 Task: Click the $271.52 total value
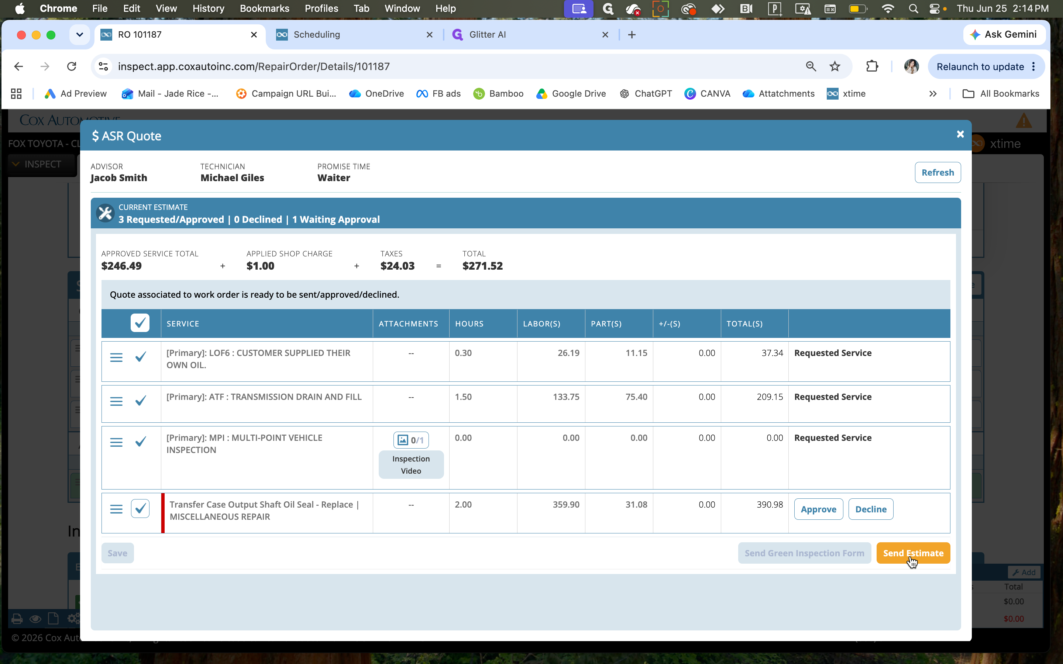pos(482,266)
